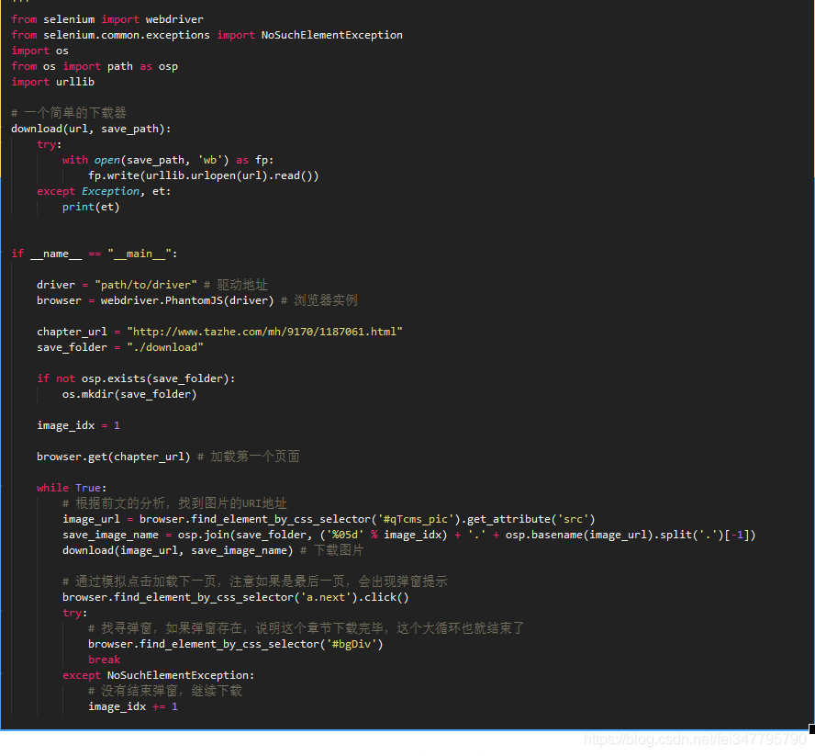The image size is (815, 756).
Task: Click 'webdriver.PhantomJS(driver)' expression
Action: click(x=187, y=300)
